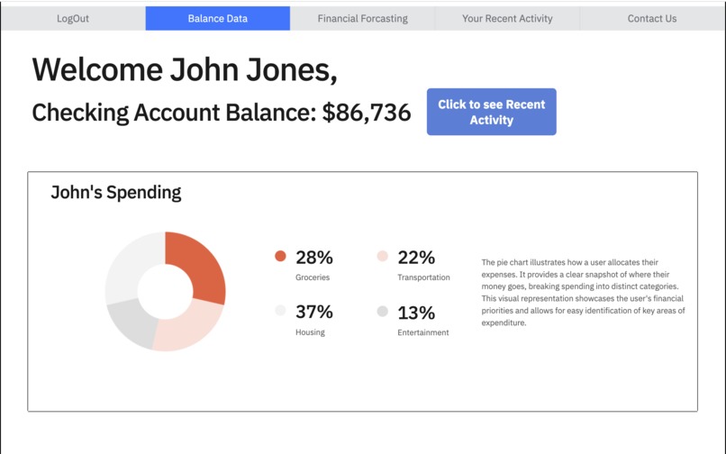Click the 'Transportation' label
726x454 pixels.
pos(423,277)
